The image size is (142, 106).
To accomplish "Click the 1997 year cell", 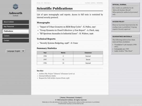I will pos(45,60).
